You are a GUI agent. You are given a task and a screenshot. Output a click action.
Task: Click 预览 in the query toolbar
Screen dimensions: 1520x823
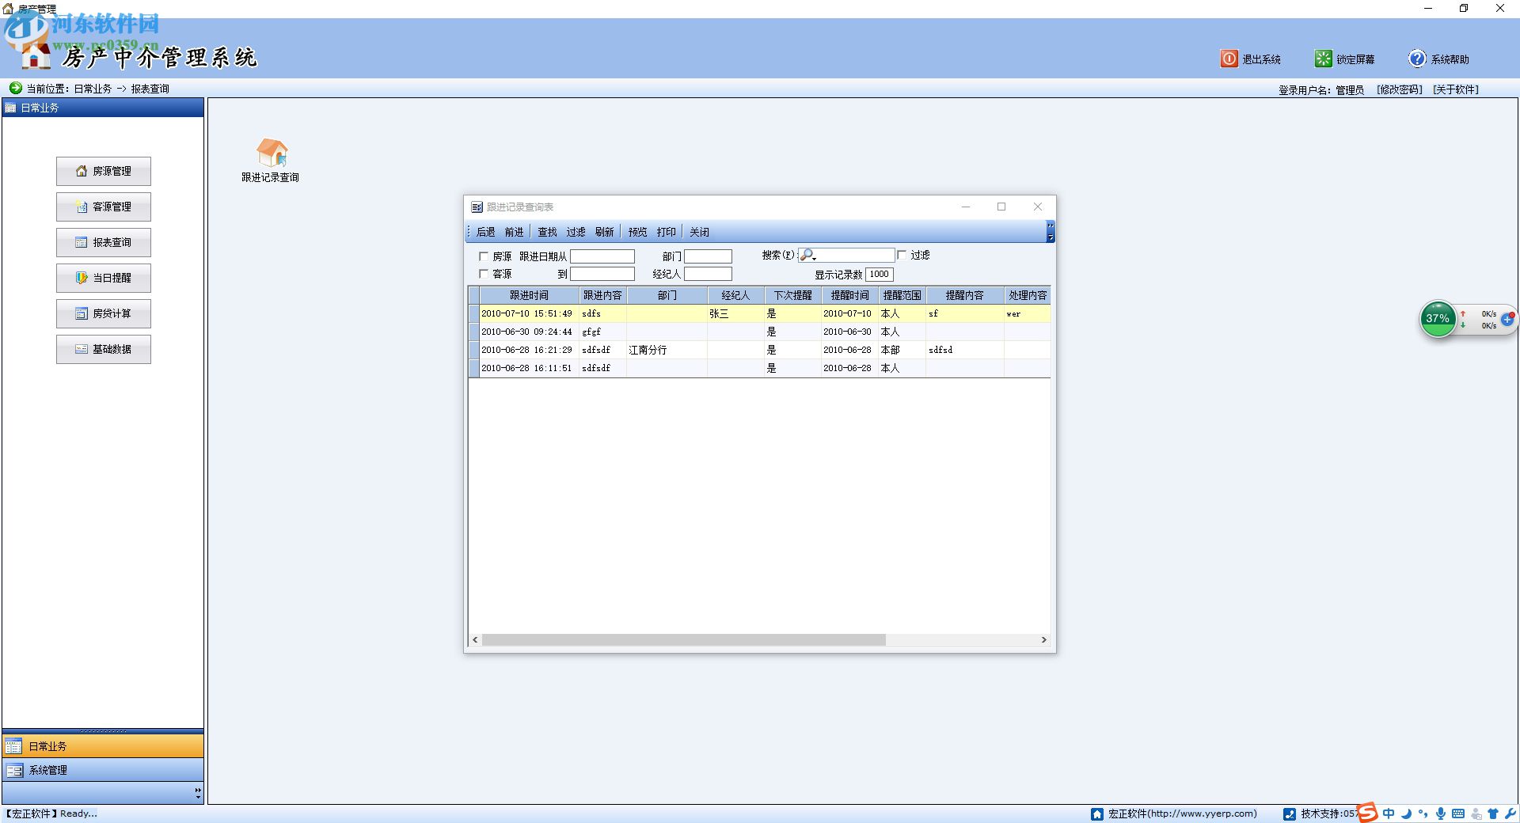[x=637, y=232]
